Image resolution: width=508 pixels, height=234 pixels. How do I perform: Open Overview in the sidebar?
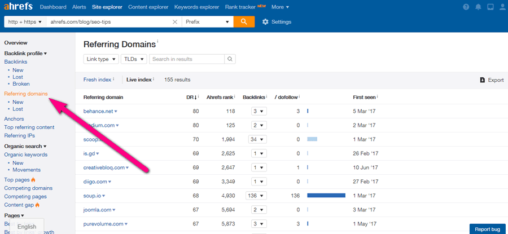pyautogui.click(x=16, y=43)
